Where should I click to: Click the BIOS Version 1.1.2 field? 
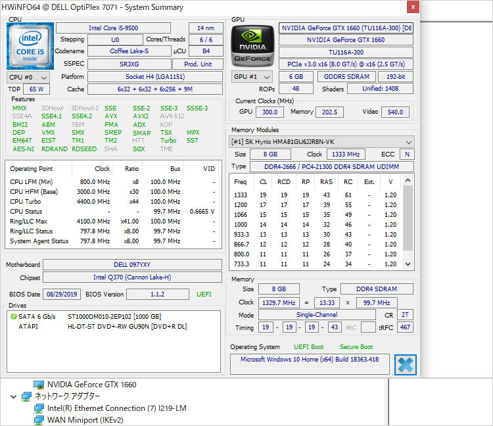click(x=158, y=295)
